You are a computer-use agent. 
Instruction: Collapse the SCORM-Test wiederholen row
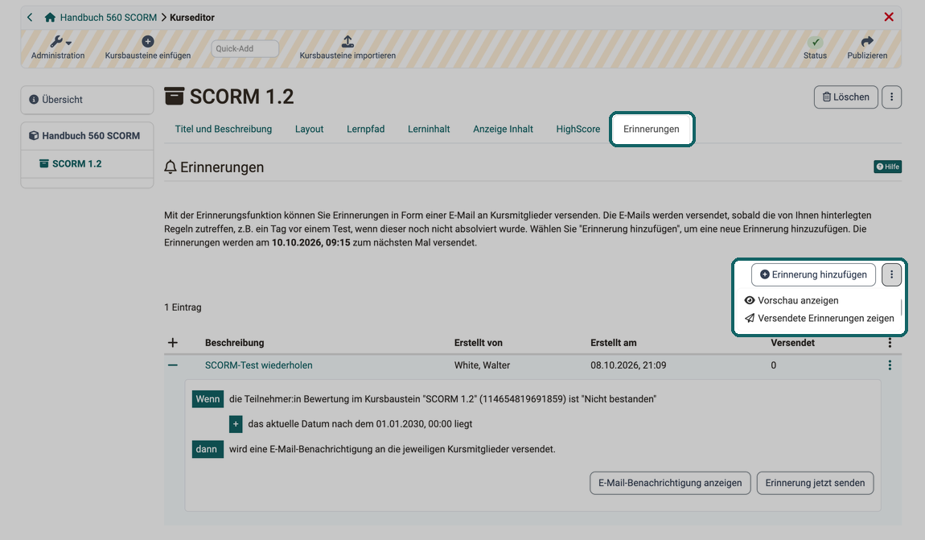173,365
